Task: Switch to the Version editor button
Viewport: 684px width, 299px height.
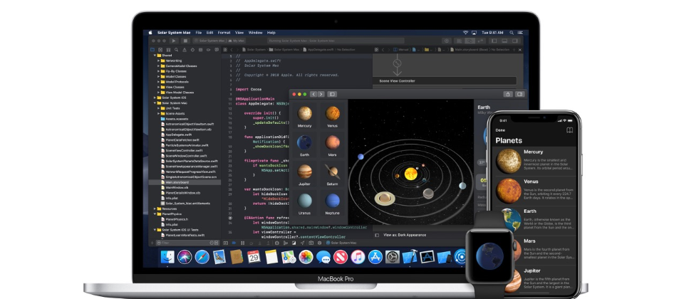Action: 480,41
